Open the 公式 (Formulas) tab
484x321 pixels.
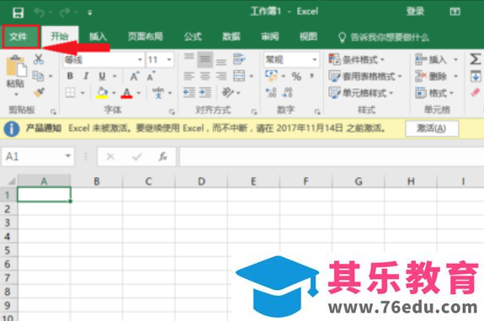point(193,37)
